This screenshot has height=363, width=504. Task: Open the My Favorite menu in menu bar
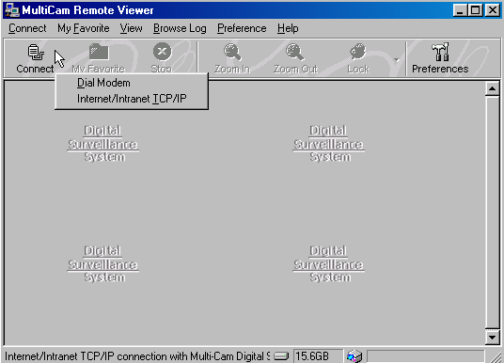[x=84, y=28]
